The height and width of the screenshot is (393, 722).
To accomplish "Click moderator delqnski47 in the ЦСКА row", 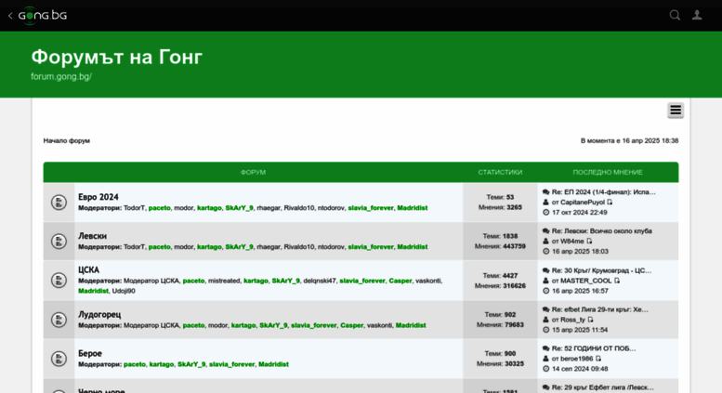I will (x=319, y=281).
